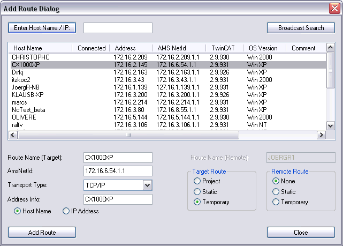Image resolution: width=343 pixels, height=246 pixels.
Task: Select the Host Name radio button
Action: [33, 211]
